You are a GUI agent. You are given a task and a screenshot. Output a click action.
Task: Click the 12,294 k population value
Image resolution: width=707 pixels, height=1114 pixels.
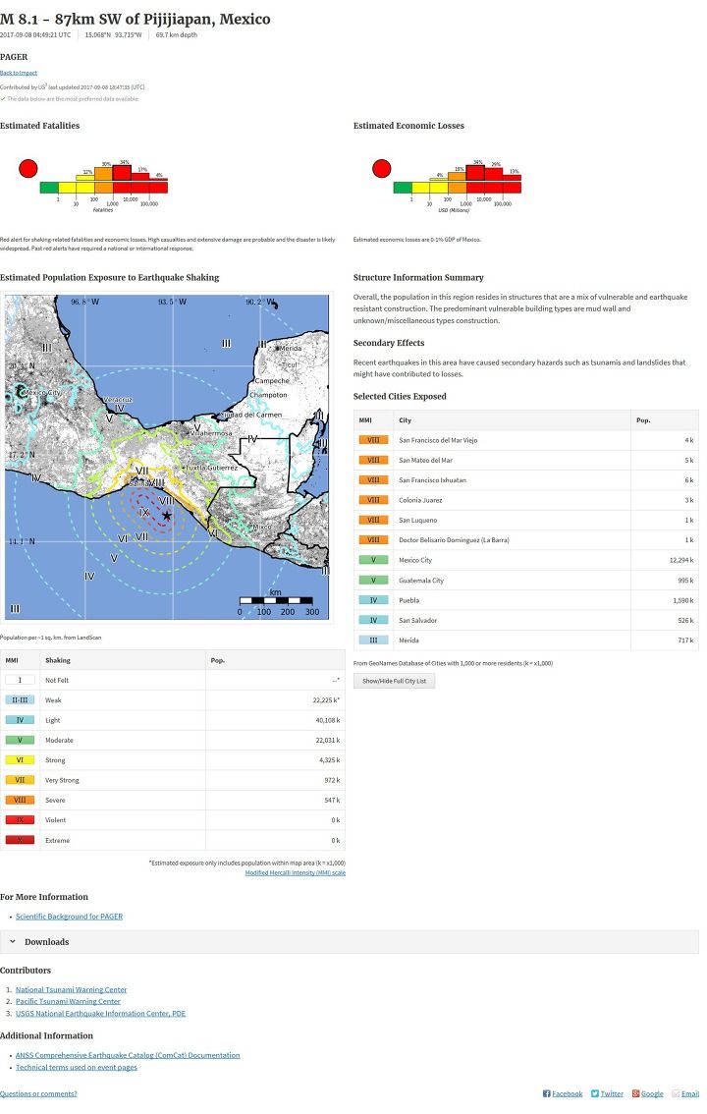[681, 560]
